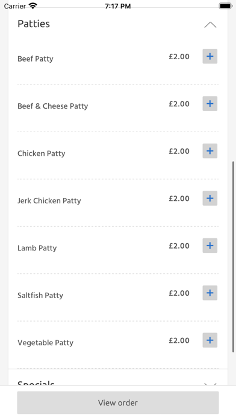Add Beef Patty to order

[210, 56]
